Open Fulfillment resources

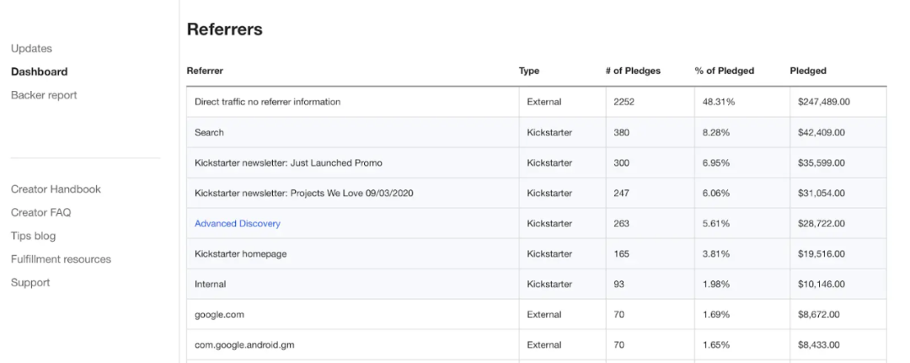pos(61,259)
